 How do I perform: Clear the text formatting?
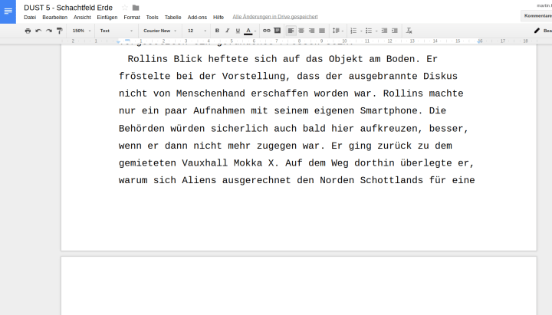(x=409, y=31)
